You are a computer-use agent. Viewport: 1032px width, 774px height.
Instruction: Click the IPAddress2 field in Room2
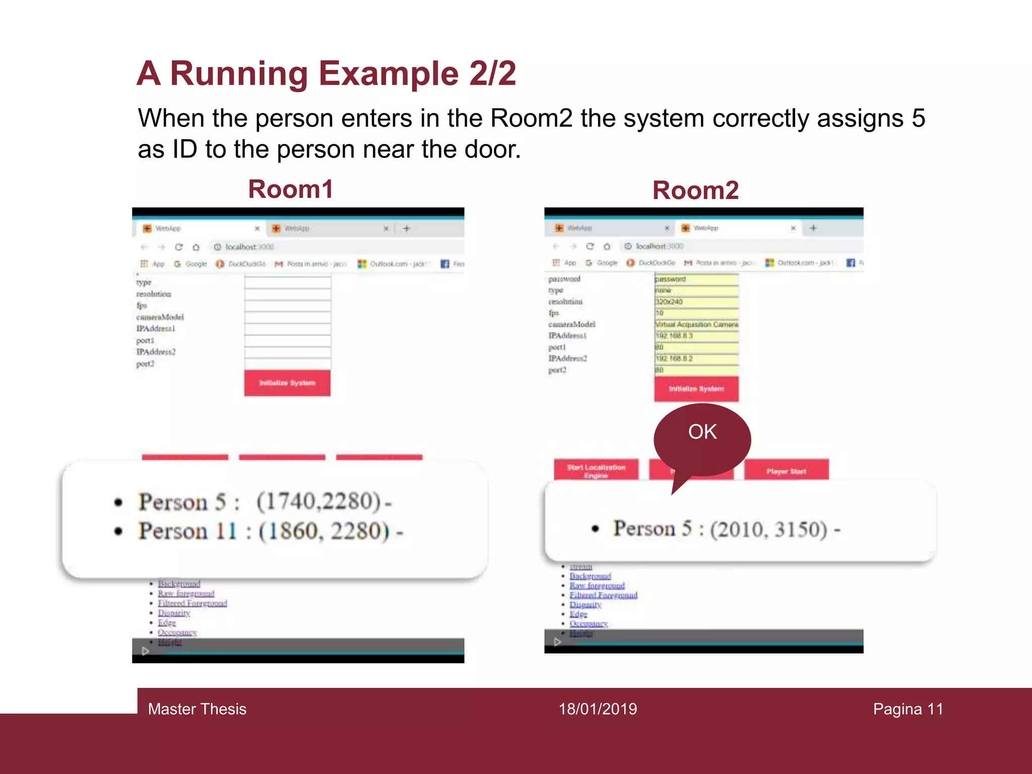tap(696, 359)
